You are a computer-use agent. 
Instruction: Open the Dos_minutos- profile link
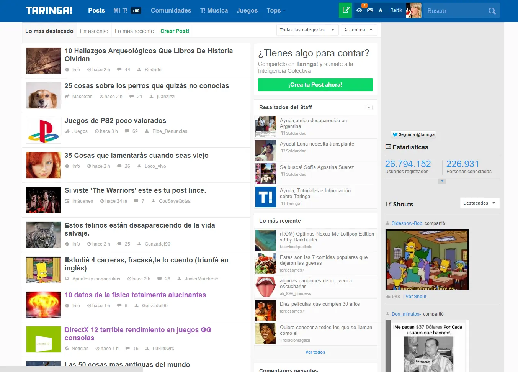point(406,314)
